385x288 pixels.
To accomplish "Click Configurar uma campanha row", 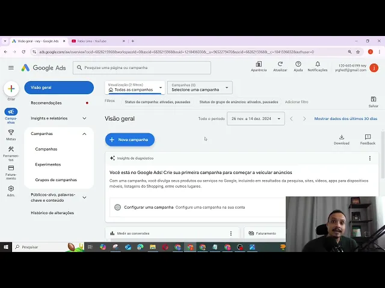I will (198, 208).
